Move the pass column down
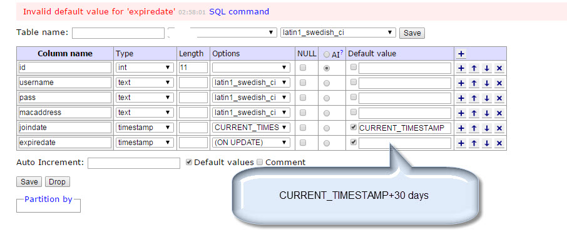This screenshot has width=567, height=237. tap(487, 98)
